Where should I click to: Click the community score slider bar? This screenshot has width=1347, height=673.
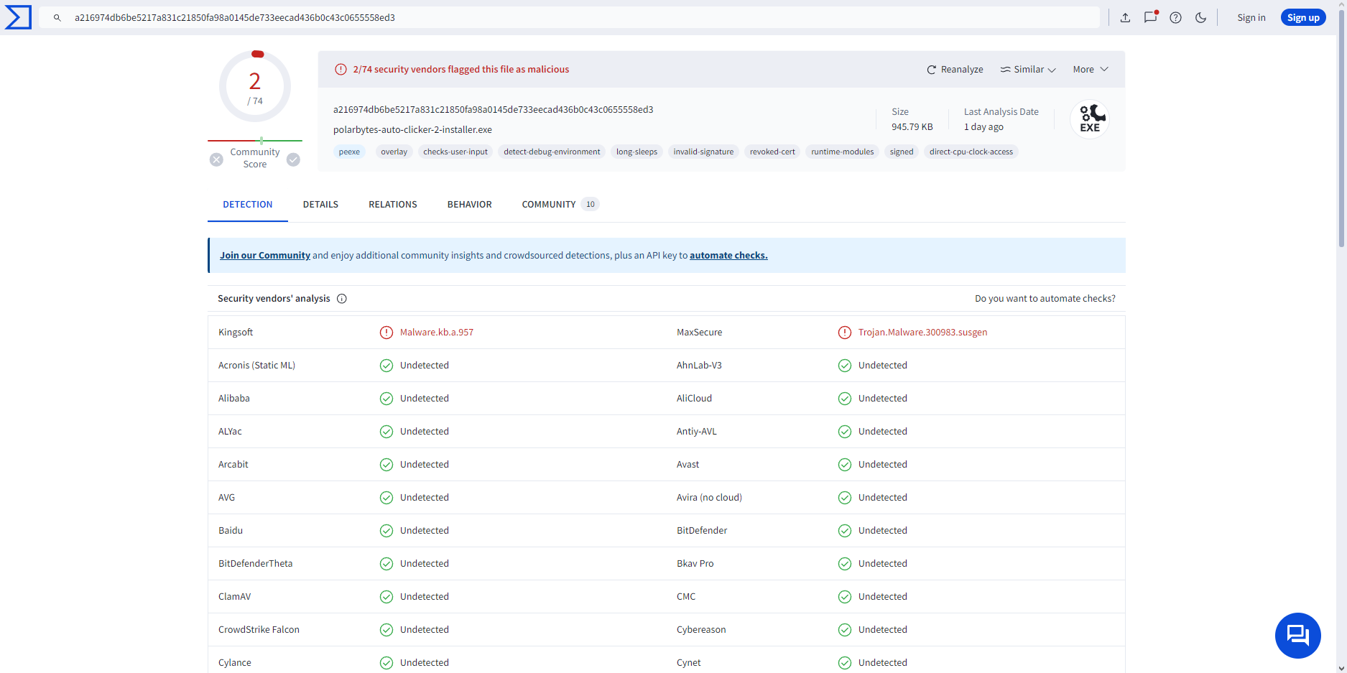tap(255, 141)
